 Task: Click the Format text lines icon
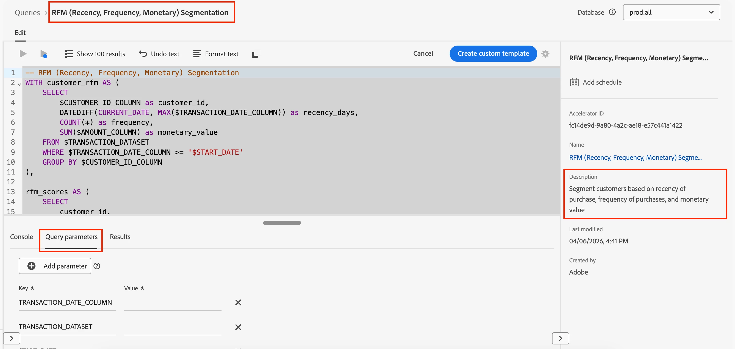197,54
